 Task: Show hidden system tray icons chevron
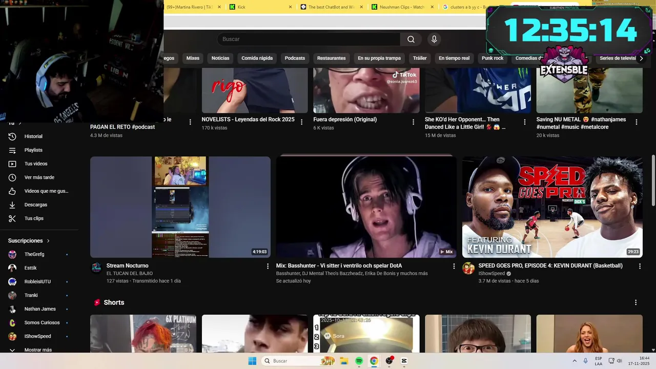coord(574,361)
